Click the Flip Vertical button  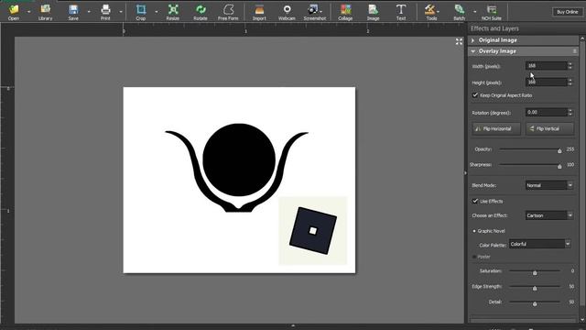point(549,128)
